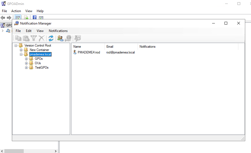Sort by the Notifications column header
Image resolution: width=251 pixels, height=153 pixels.
click(x=188, y=47)
